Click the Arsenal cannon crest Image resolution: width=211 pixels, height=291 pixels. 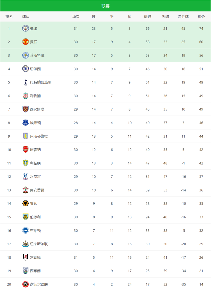pyautogui.click(x=26, y=150)
